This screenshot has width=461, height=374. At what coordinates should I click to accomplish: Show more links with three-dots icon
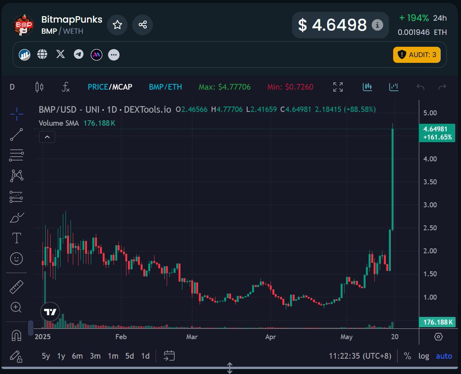pos(113,55)
